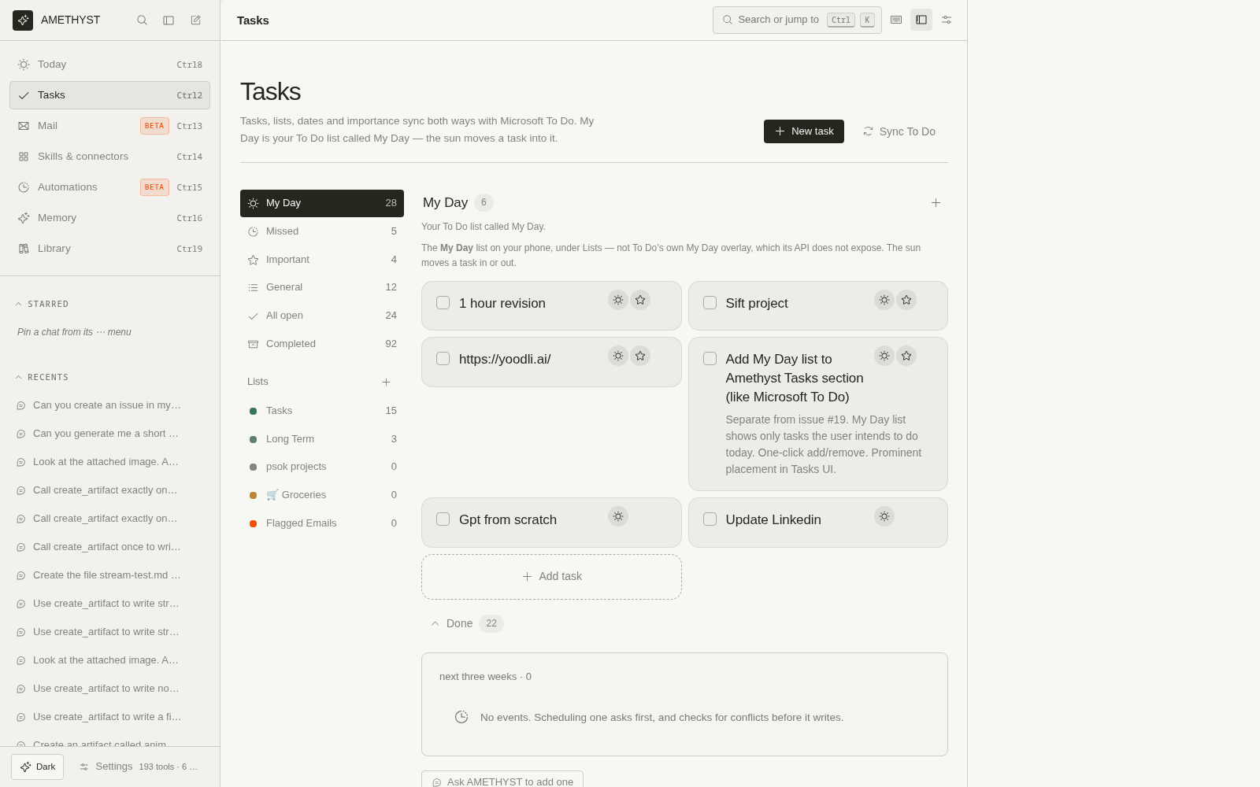Image resolution: width=1260 pixels, height=787 pixels.
Task: Select the Tasks sidebar item
Action: pos(109,95)
